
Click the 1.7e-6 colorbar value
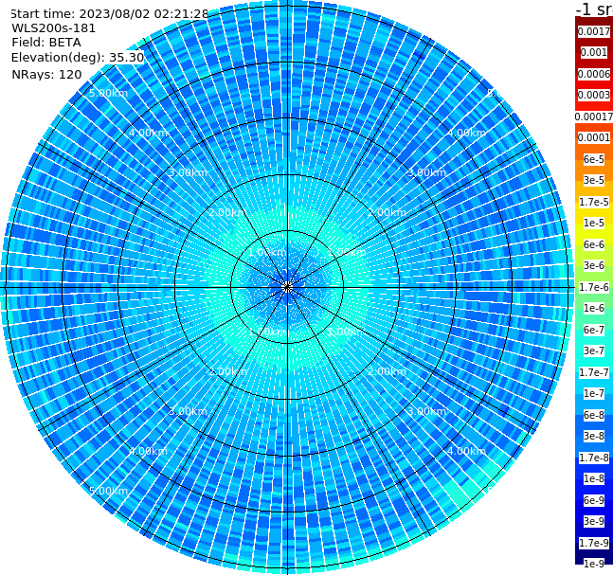click(594, 287)
